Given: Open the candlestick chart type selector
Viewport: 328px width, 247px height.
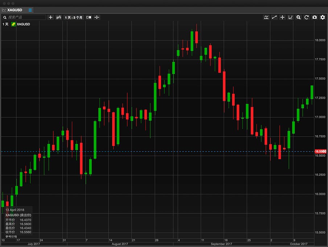Looking at the screenshot, I should coord(58,17).
